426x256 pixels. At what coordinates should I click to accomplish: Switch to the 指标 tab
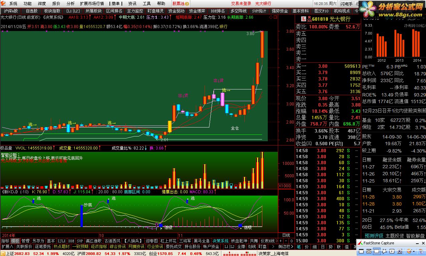[5, 241]
